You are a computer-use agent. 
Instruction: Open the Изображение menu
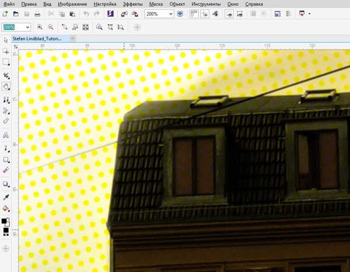(x=72, y=4)
